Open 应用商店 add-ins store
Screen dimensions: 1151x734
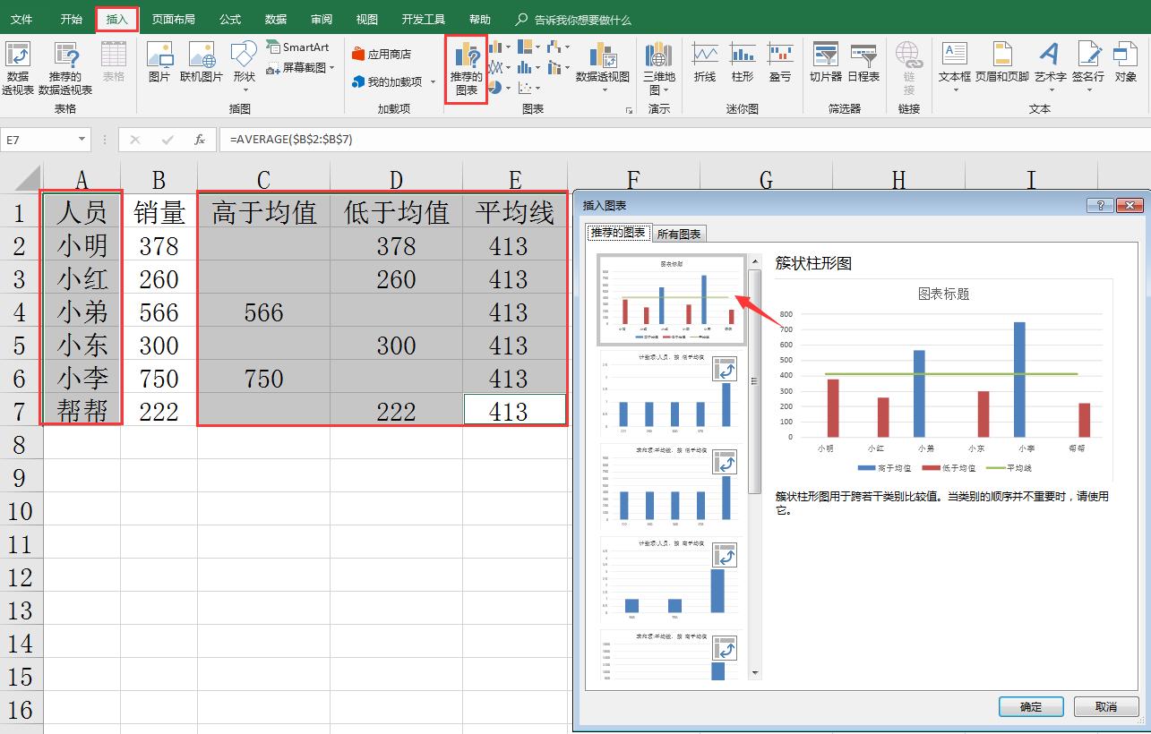(x=382, y=54)
